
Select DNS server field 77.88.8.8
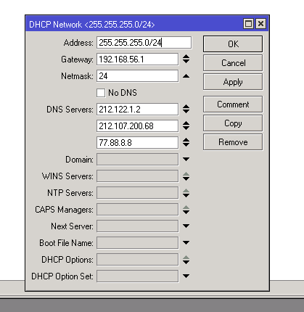[x=137, y=143]
